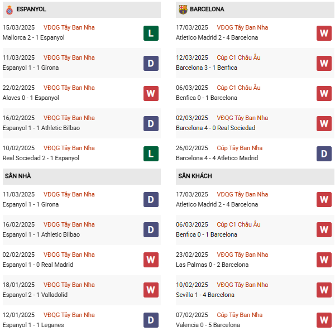Open the Cúp Tây Ban Nha link dated 26/02/2025
The height and width of the screenshot is (331, 335).
[x=240, y=148]
